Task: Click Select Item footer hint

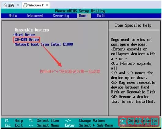Action: click(x=48, y=121)
